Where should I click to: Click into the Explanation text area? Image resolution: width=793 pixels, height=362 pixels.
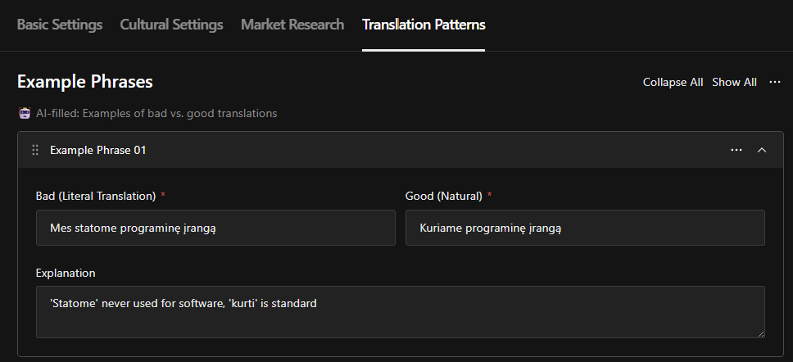400,312
